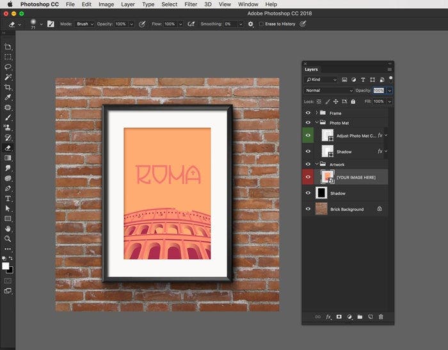This screenshot has width=448, height=350.
Task: Select the Eyedropper tool
Action: [8, 97]
